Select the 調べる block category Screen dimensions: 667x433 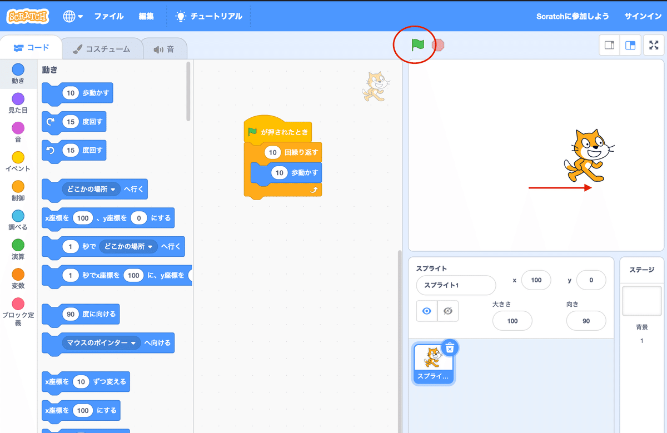[x=18, y=220]
